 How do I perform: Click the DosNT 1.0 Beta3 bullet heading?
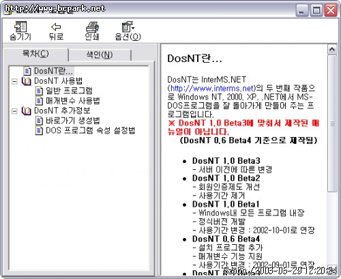pyautogui.click(x=226, y=161)
